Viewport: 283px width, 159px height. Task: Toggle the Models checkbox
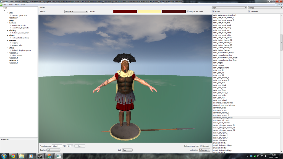click(214, 12)
